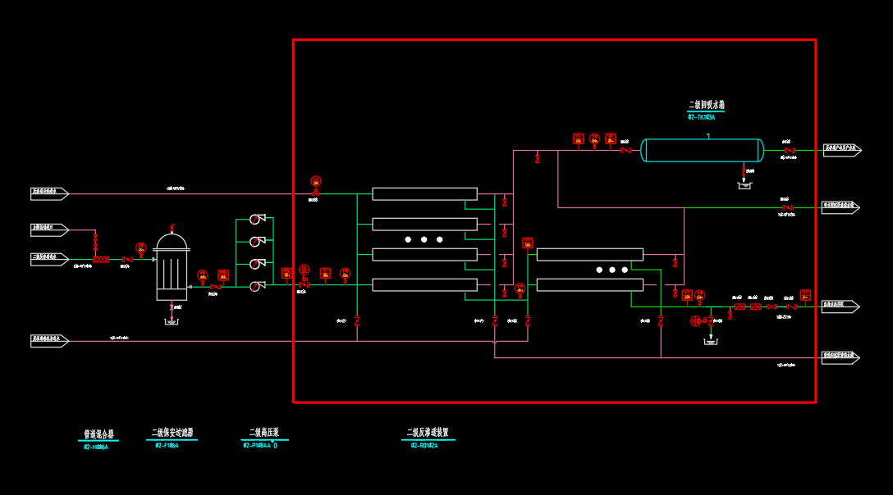Select the topmost membrane vessel in left bank
The width and height of the screenshot is (893, 495).
424,194
